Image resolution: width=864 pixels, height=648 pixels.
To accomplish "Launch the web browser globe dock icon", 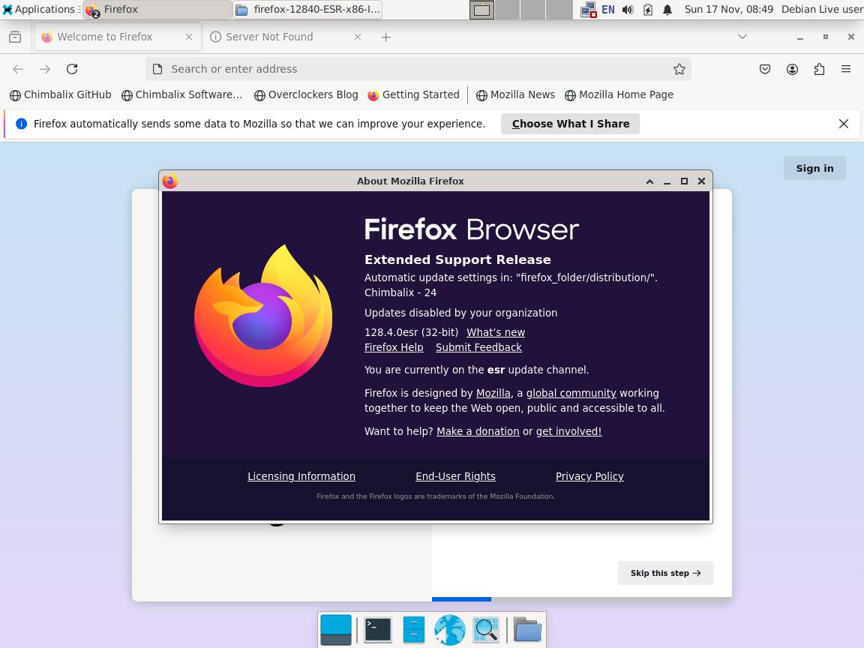I will pyautogui.click(x=450, y=629).
